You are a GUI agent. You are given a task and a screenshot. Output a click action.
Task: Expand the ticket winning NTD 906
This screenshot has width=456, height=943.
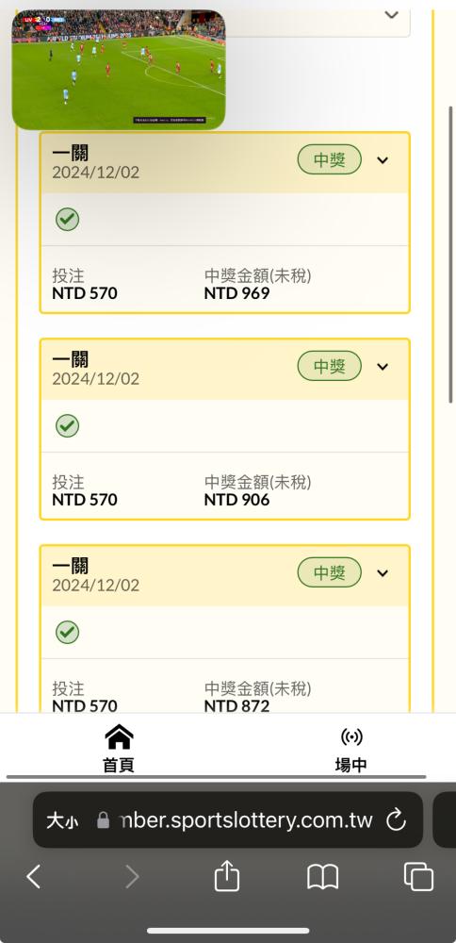[x=383, y=366]
